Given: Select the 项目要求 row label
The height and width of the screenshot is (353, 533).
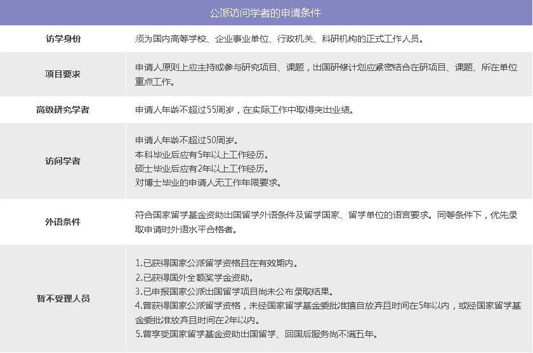Looking at the screenshot, I should pyautogui.click(x=63, y=74).
